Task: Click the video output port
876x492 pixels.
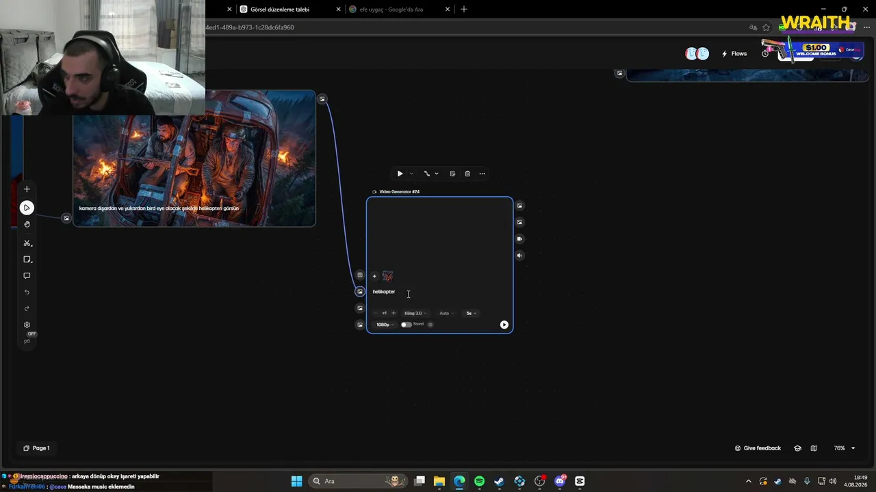Action: pos(519,238)
